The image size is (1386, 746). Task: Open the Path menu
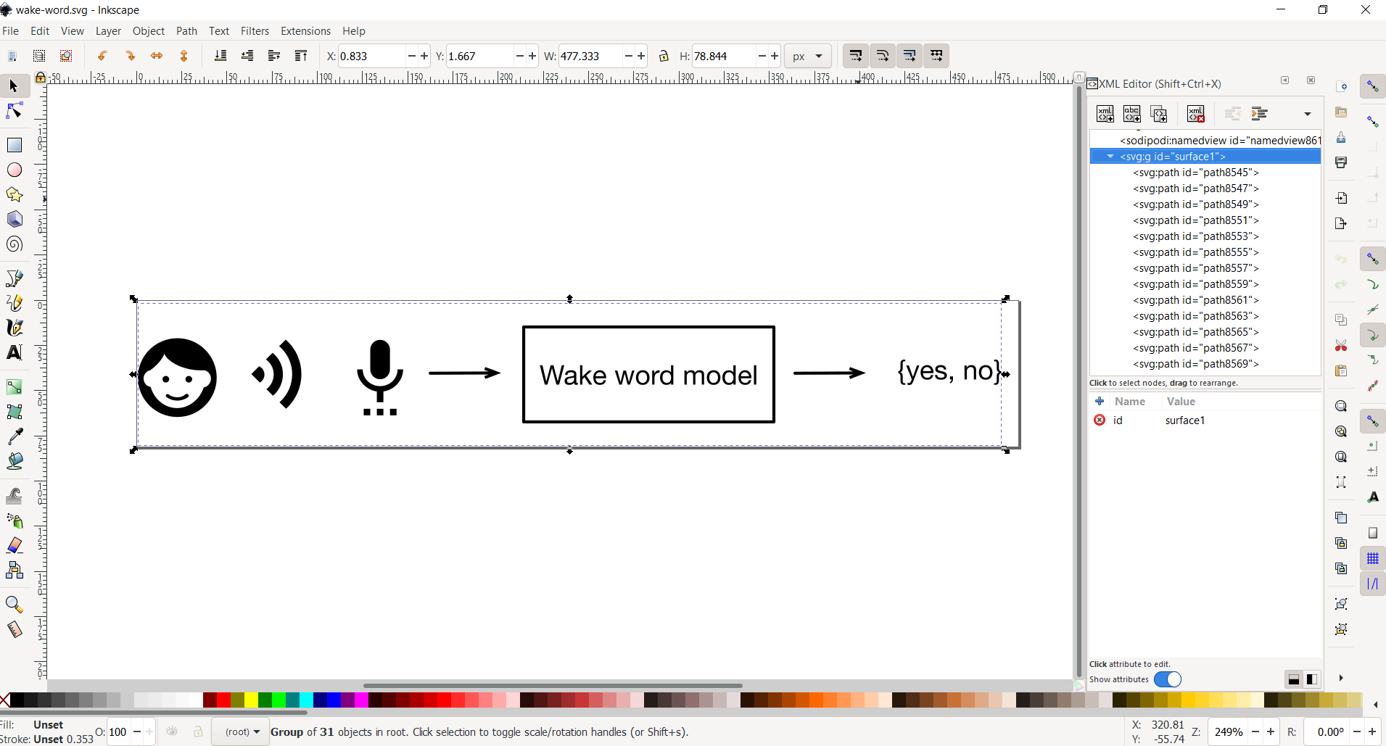186,31
